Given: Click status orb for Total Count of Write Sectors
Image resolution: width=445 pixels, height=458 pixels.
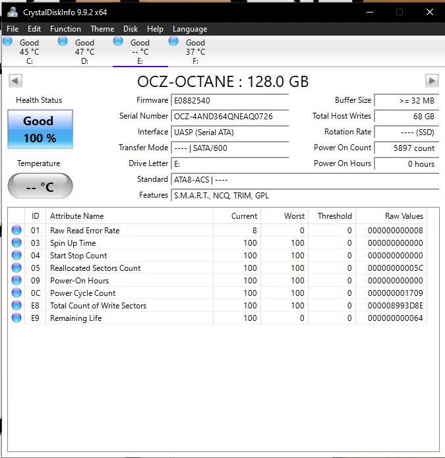Looking at the screenshot, I should [16, 305].
